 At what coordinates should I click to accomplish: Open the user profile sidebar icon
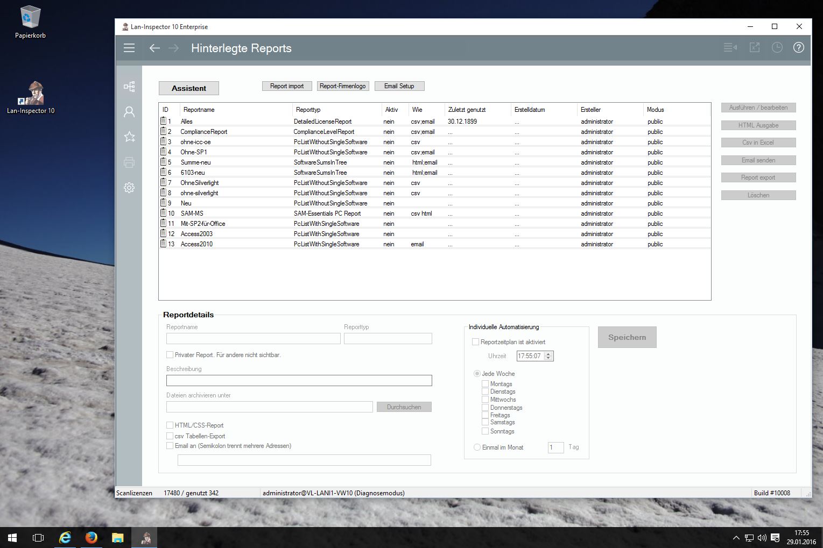(x=129, y=112)
